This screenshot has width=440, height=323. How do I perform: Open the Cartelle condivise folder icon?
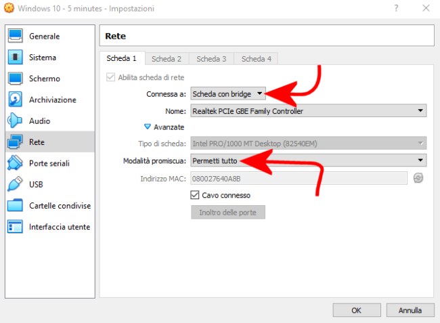[x=15, y=205]
